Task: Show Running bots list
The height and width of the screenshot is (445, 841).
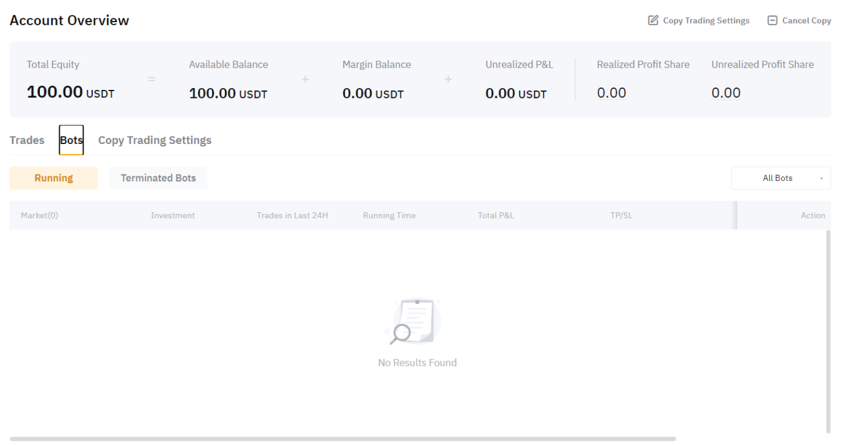Action: pyautogui.click(x=53, y=178)
